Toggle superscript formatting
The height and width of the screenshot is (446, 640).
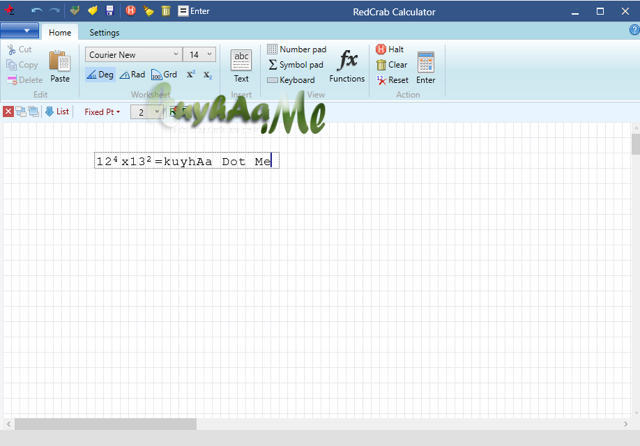coord(191,75)
